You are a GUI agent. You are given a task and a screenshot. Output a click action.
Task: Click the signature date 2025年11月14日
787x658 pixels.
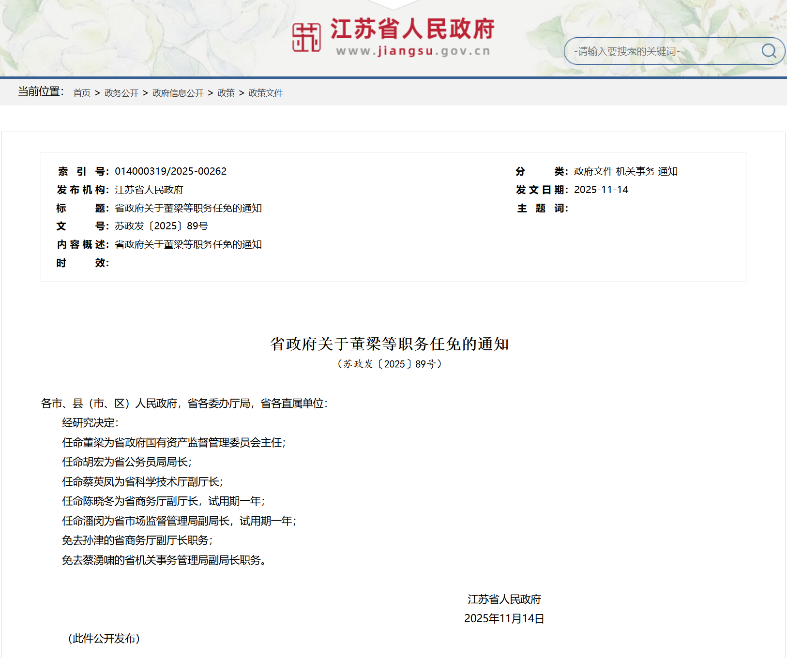(x=504, y=619)
